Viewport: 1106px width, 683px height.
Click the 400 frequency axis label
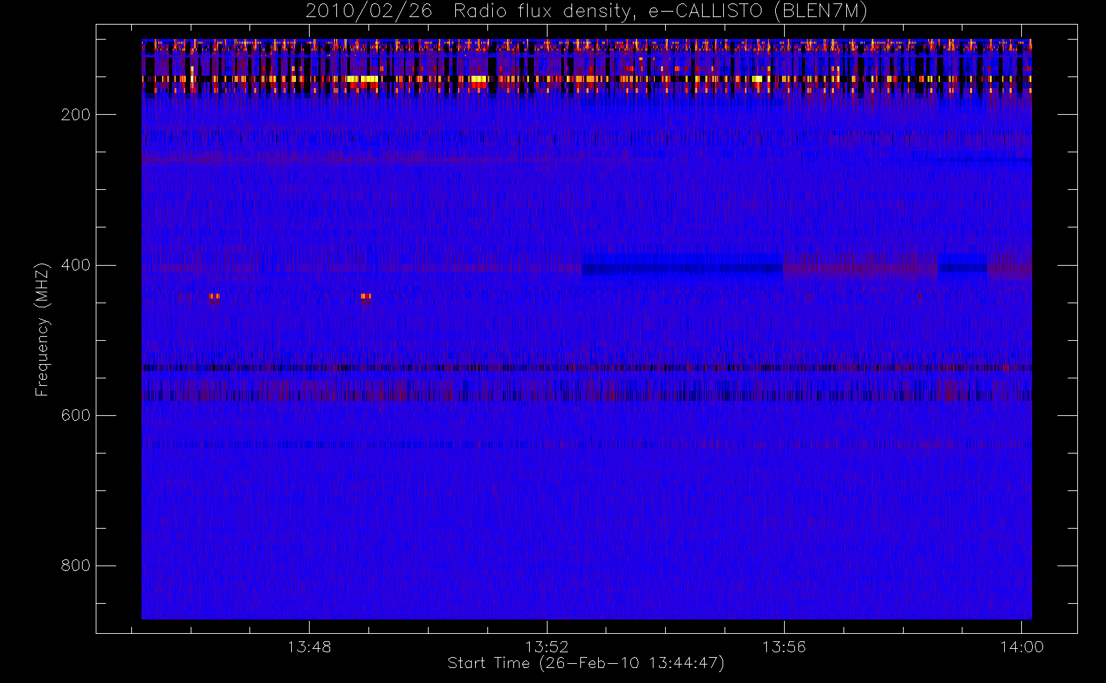point(75,265)
